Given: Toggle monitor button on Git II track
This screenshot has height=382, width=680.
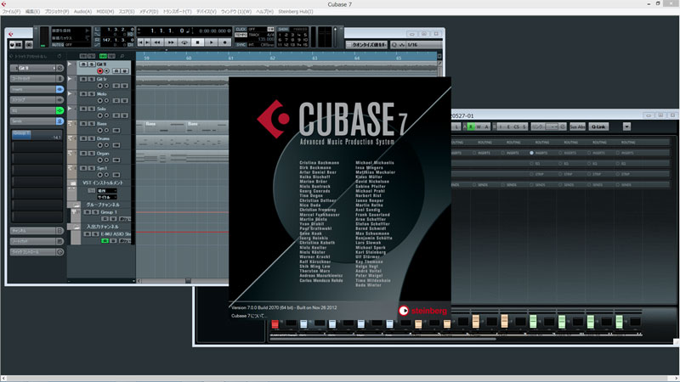Looking at the screenshot, I should click(107, 71).
